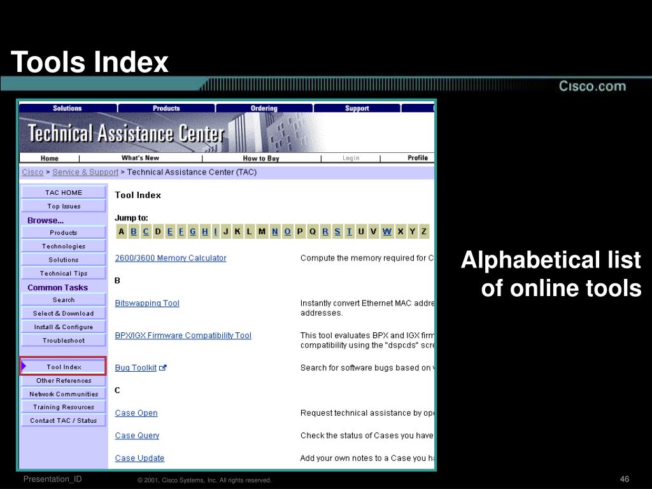The image size is (652, 489).
Task: Jump to letter O in index
Action: tap(287, 232)
